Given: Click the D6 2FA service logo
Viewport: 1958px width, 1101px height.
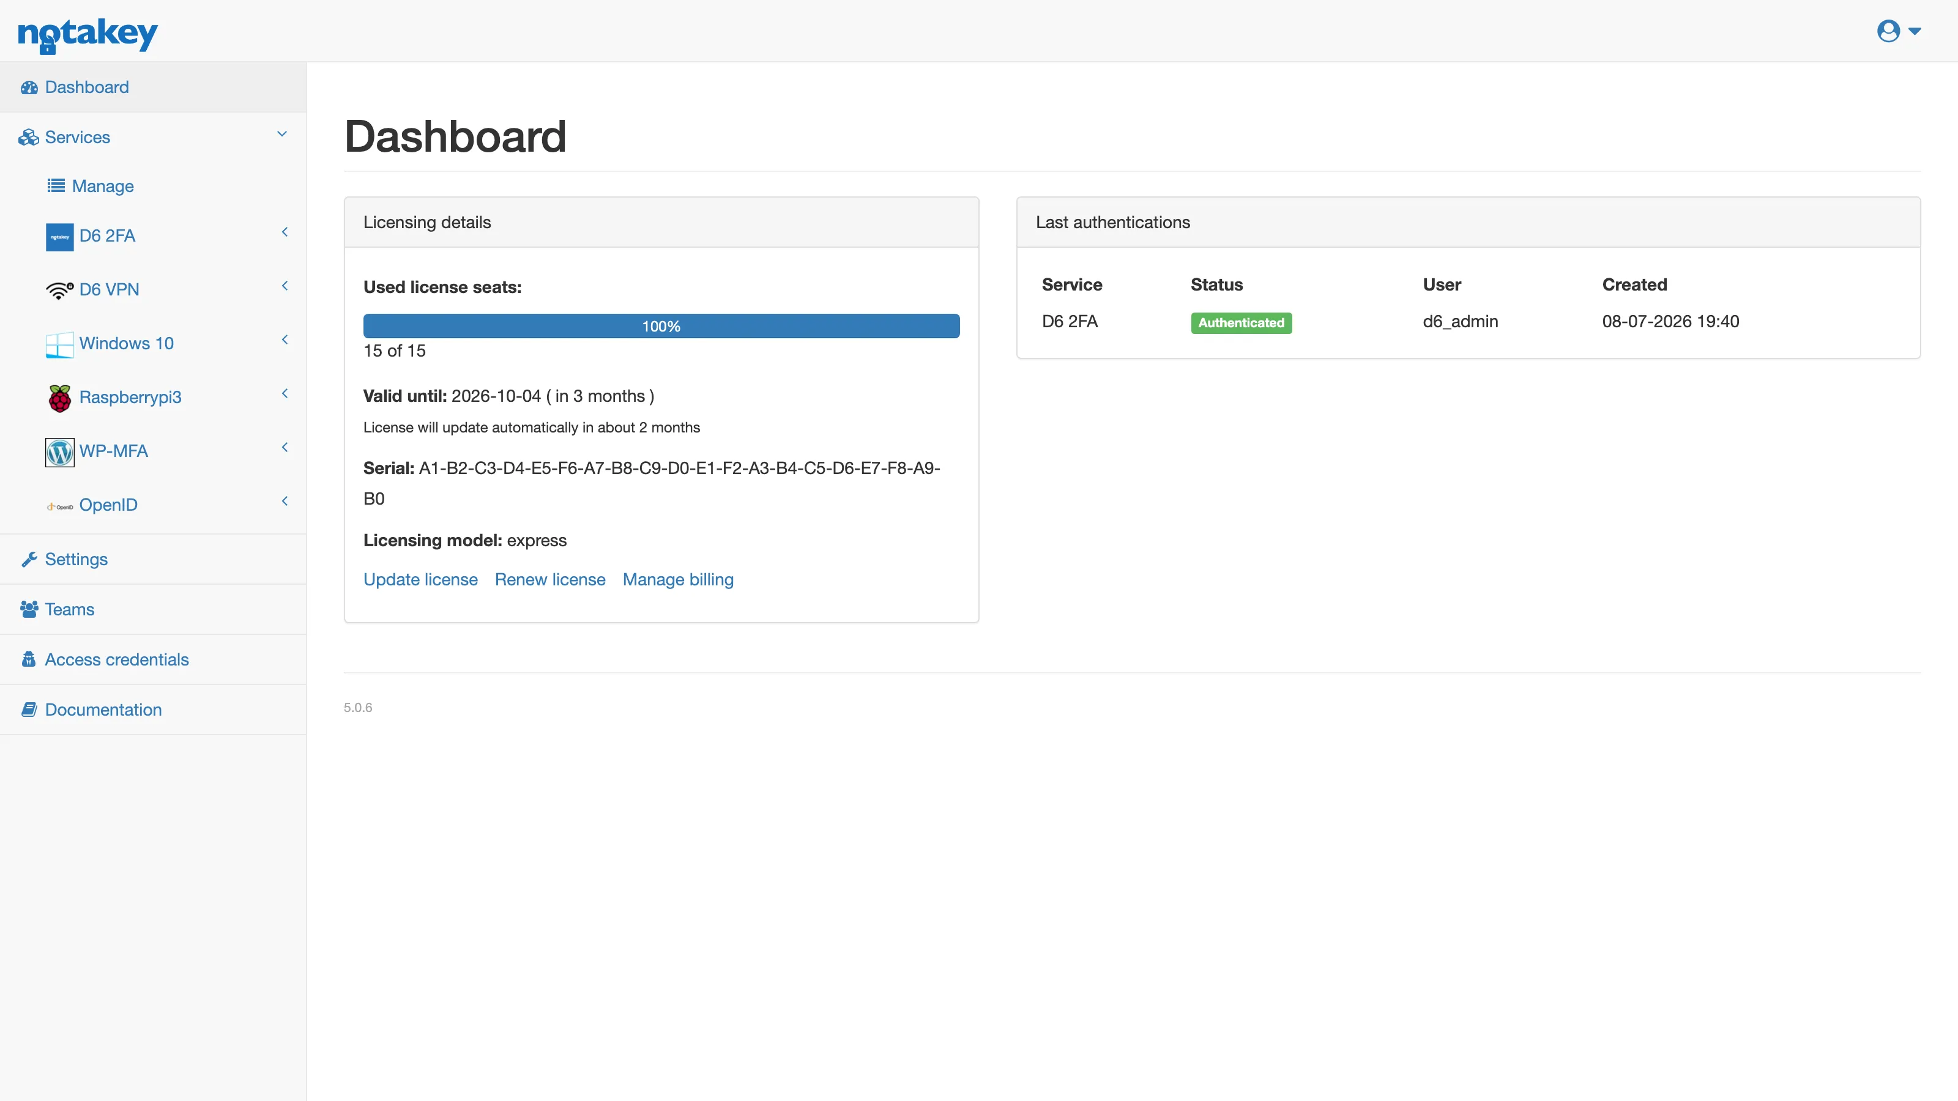Looking at the screenshot, I should coord(59,236).
